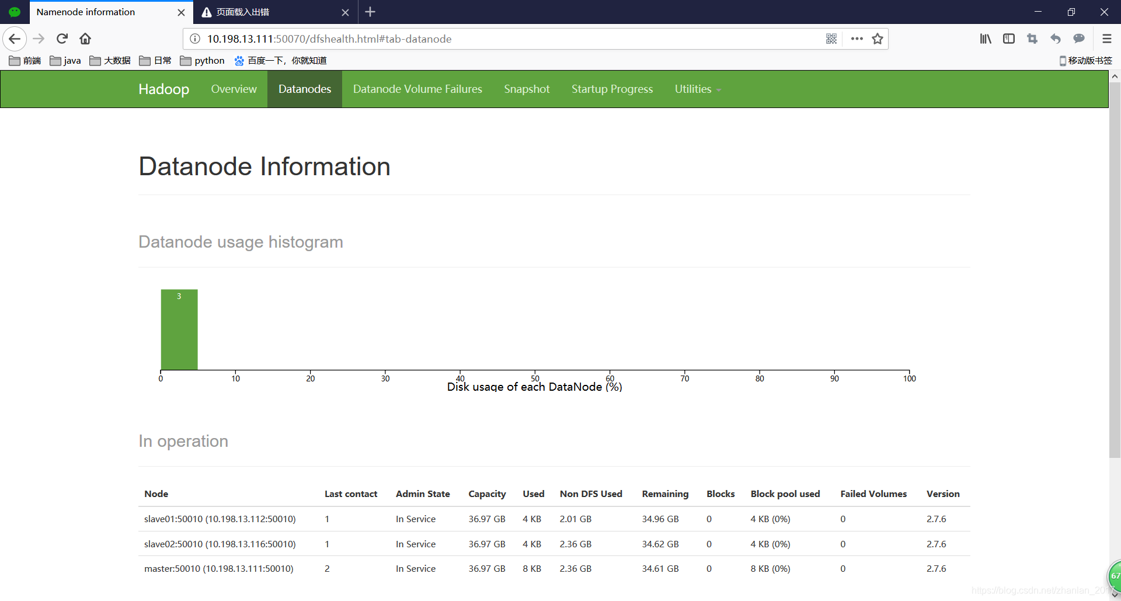Viewport: 1121px width, 601px height.
Task: Click the Datanode usage histogram heading
Action: point(241,242)
